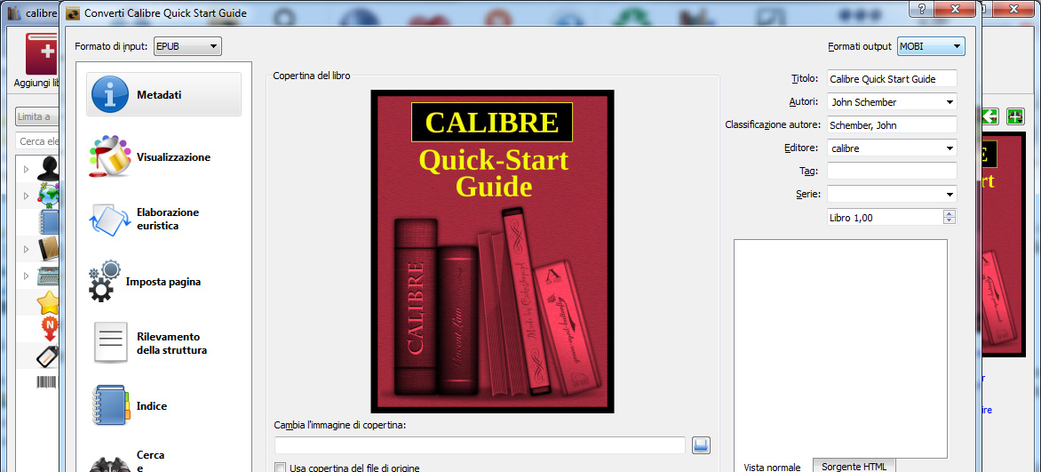Expand the authors row in tag browser
The width and height of the screenshot is (1041, 472).
(x=27, y=169)
